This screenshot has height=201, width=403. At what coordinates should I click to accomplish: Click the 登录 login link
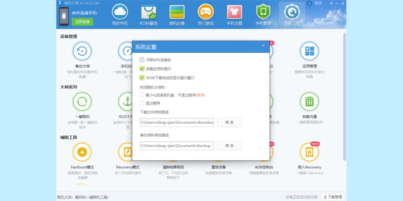coord(318,3)
